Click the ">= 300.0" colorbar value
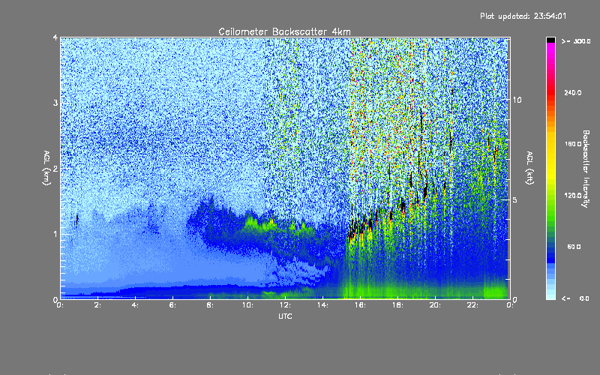This screenshot has height=375, width=600. (x=576, y=41)
